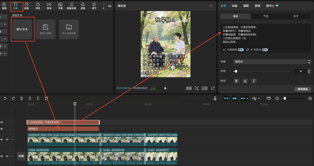Play the video preview
Image resolution: width=314 pixels, height=166 pixels.
[x=165, y=88]
